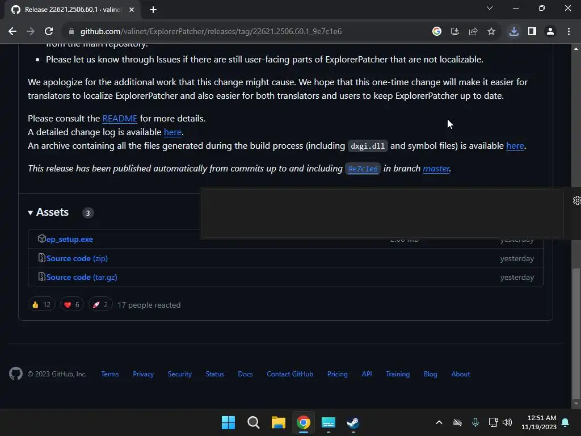Viewport: 581px width, 436px height.
Task: Open the volume tray icon
Action: tap(507, 422)
